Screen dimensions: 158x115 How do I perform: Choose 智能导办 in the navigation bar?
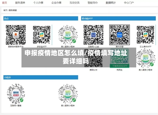tap(93, 3)
